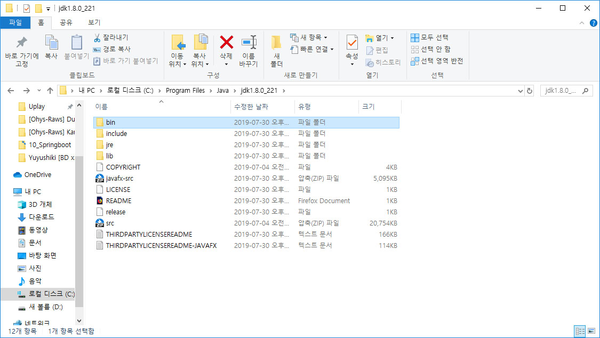The image size is (600, 338).
Task: Click the search box jdk1.8.0_...
Action: coord(566,91)
